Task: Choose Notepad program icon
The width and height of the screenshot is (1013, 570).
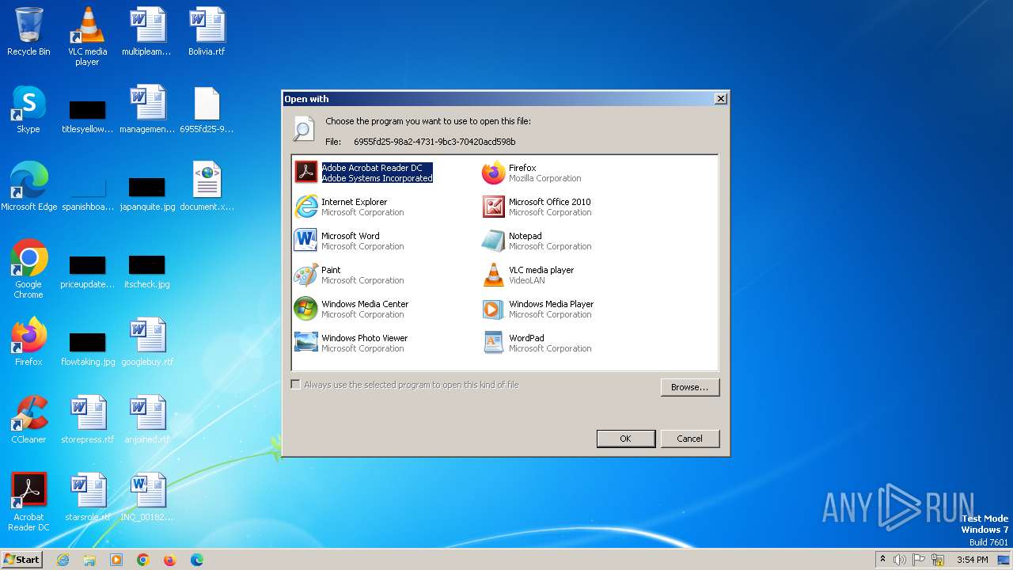Action: point(493,241)
